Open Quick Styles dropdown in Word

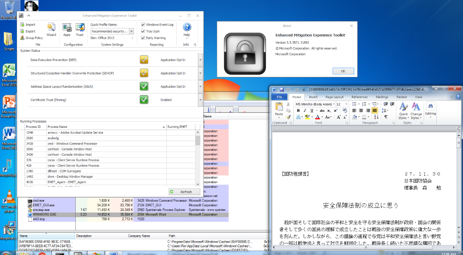point(404,111)
